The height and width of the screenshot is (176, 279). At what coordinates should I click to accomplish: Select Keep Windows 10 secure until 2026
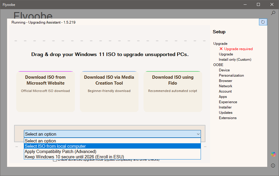112,157
